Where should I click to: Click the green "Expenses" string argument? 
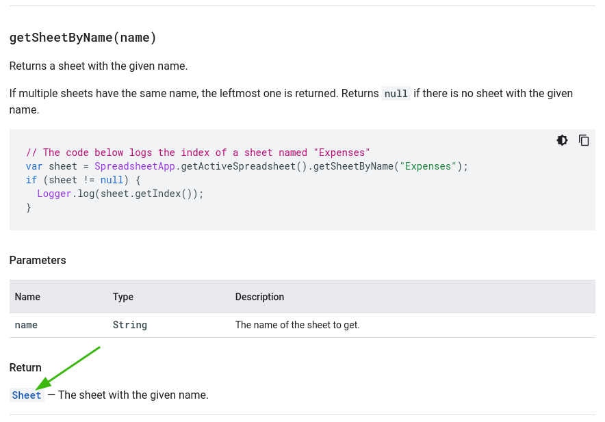pyautogui.click(x=428, y=166)
